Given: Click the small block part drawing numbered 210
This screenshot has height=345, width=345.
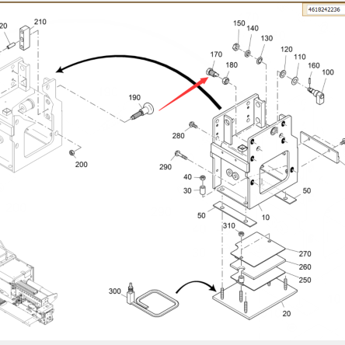Looking at the screenshot, I should coord(25,38).
